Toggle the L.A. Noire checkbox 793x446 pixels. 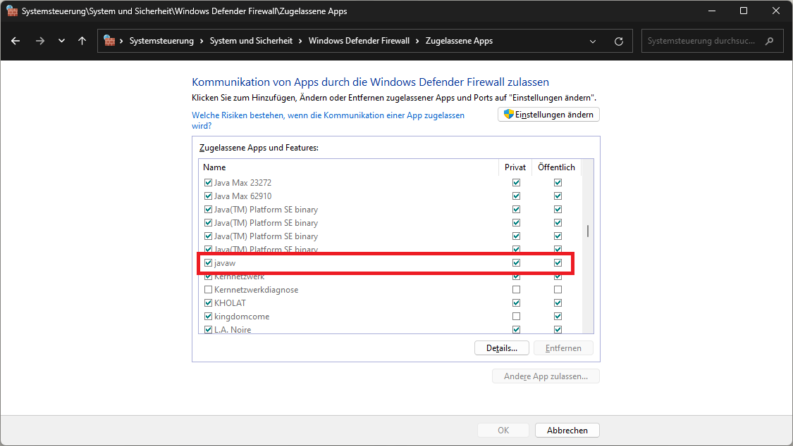point(208,329)
